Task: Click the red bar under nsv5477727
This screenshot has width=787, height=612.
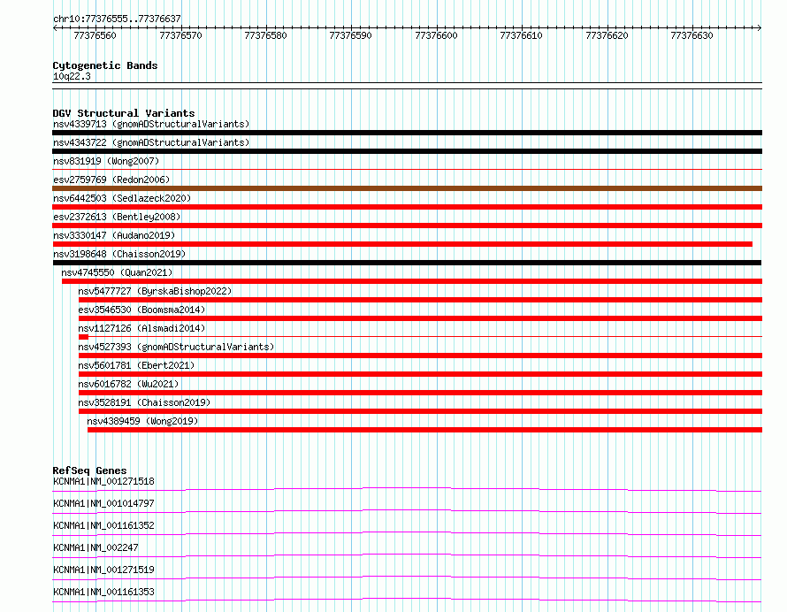Action: click(x=421, y=300)
